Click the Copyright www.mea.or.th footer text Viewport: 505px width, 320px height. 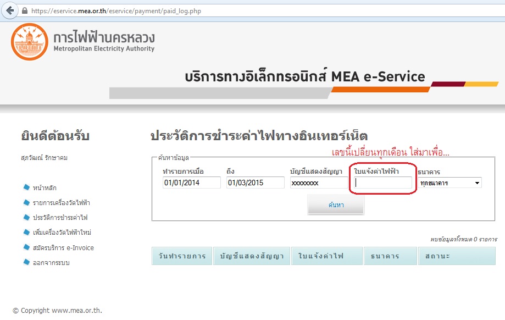(x=57, y=310)
